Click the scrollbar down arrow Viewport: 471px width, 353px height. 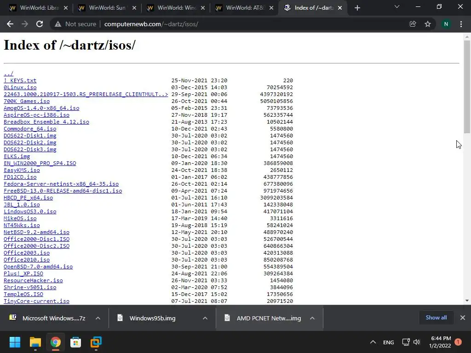click(x=467, y=301)
